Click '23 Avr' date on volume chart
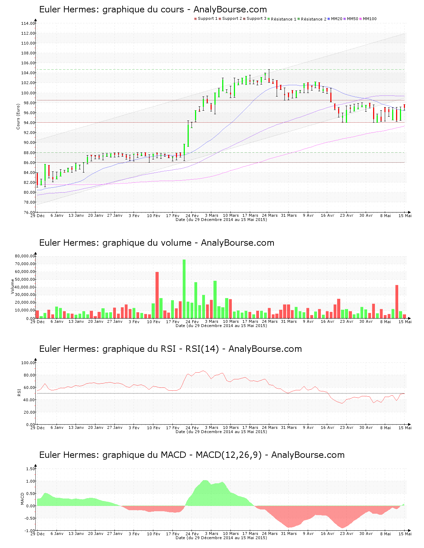This screenshot has width=424, height=548. pyautogui.click(x=347, y=321)
